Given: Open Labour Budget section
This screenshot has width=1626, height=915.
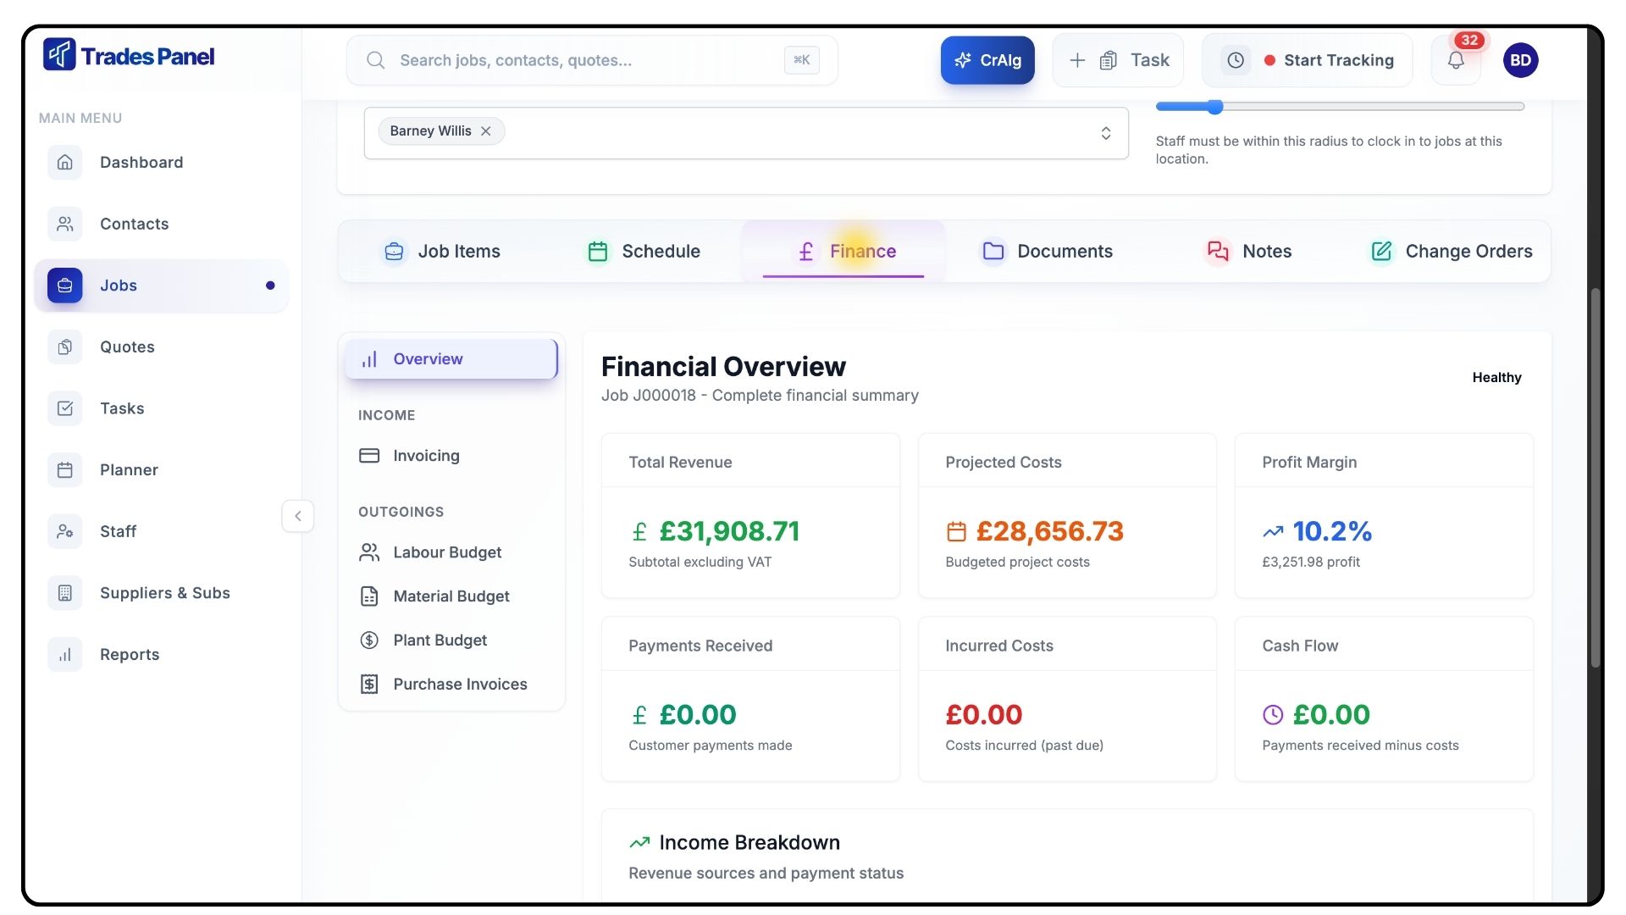Looking at the screenshot, I should pyautogui.click(x=446, y=552).
